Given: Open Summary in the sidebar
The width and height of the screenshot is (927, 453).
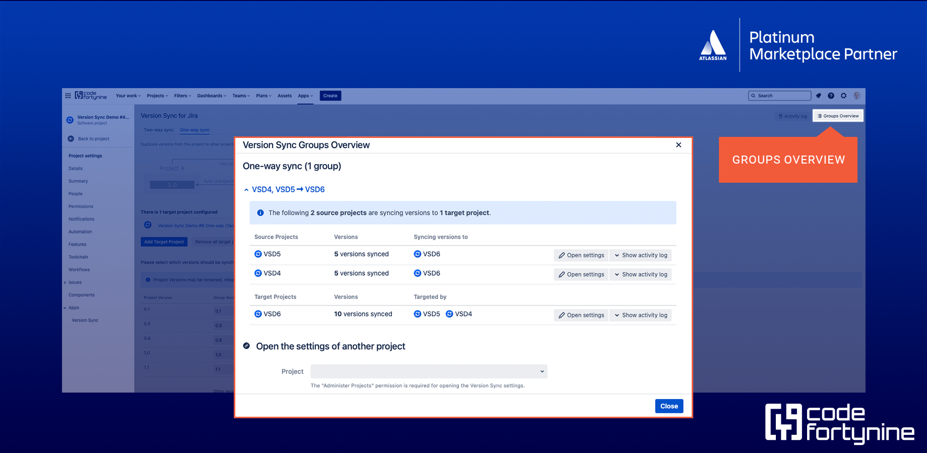Looking at the screenshot, I should [x=78, y=181].
